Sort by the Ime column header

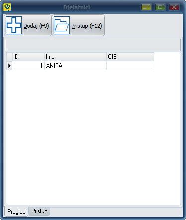click(x=76, y=57)
